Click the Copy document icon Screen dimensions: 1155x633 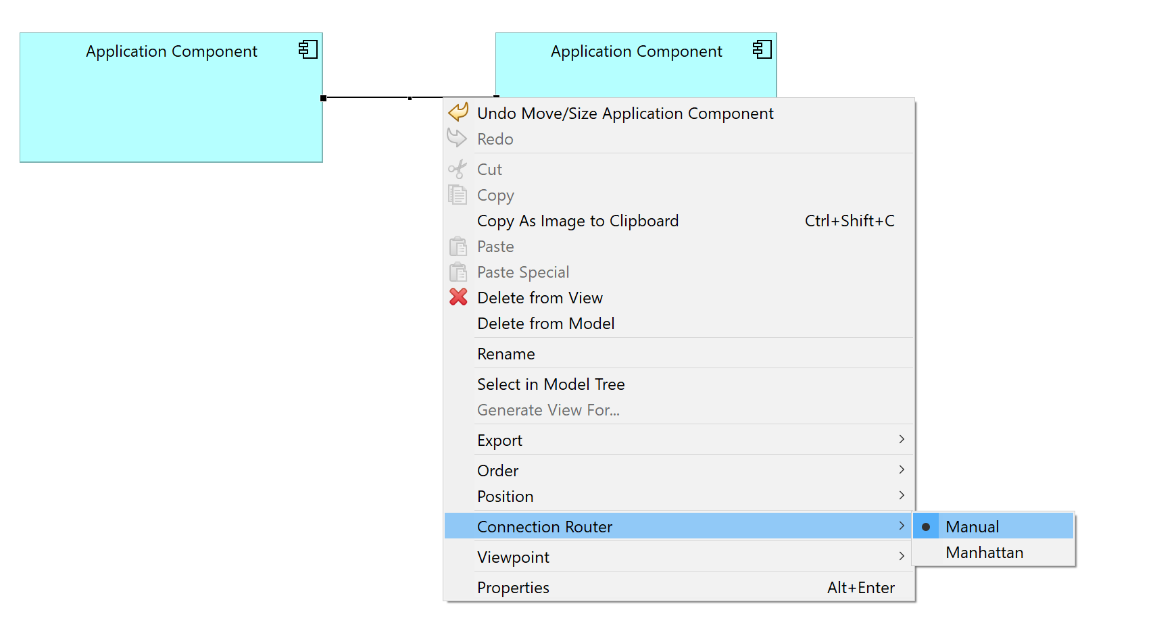coord(458,195)
